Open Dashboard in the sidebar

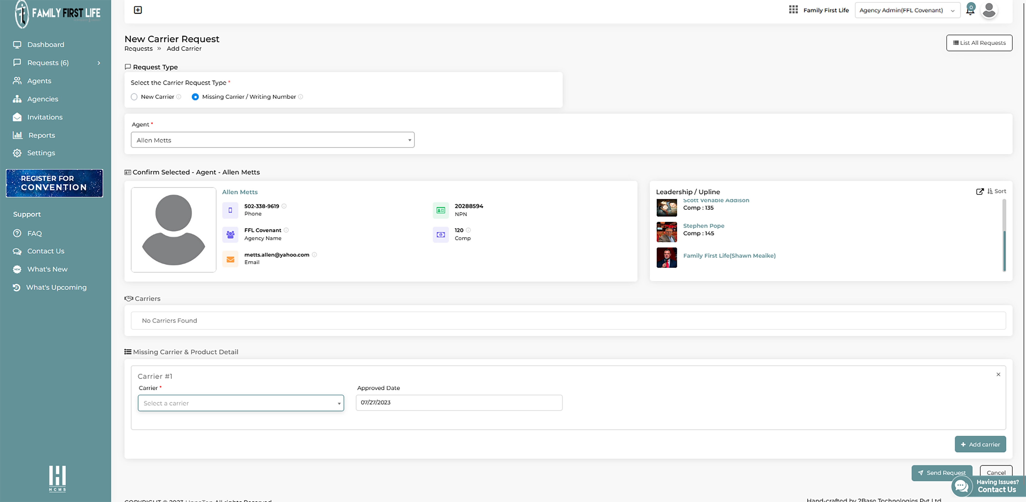pos(46,45)
